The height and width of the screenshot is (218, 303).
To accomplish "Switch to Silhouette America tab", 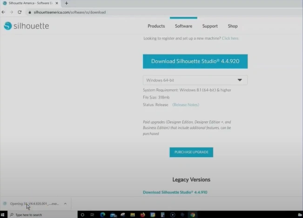I will coord(31,3).
